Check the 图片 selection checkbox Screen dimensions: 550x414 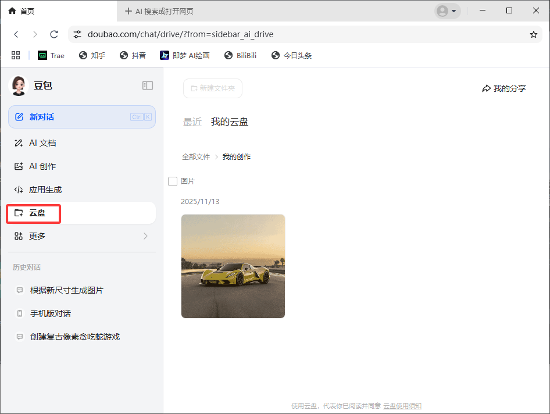coord(173,181)
